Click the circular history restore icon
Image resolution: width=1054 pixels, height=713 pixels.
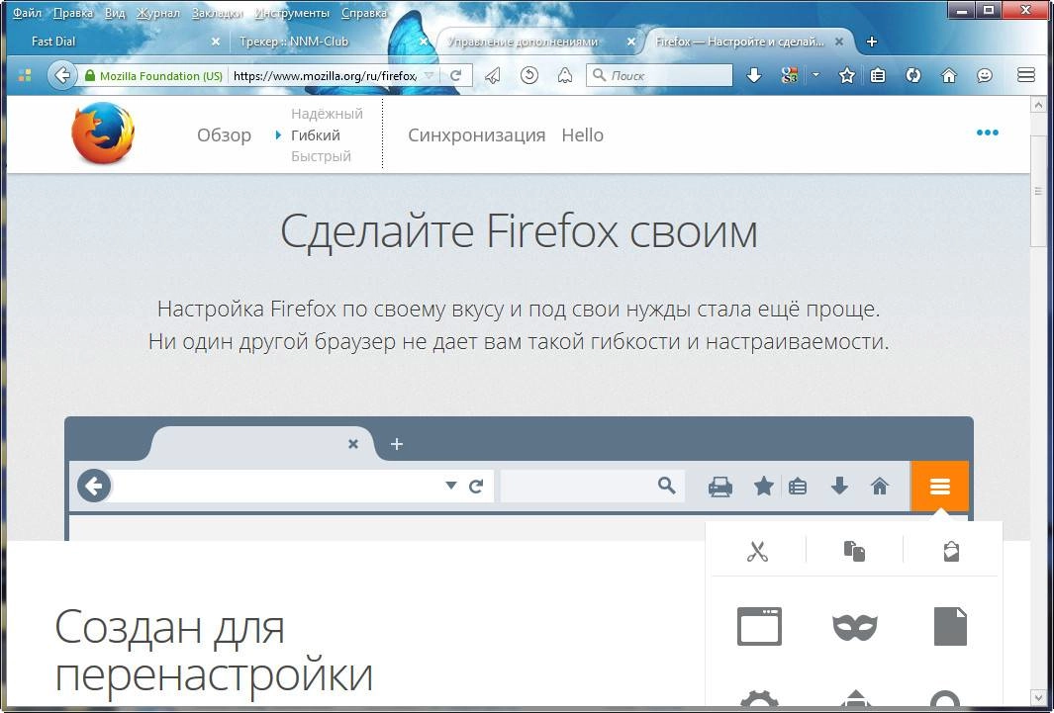529,76
